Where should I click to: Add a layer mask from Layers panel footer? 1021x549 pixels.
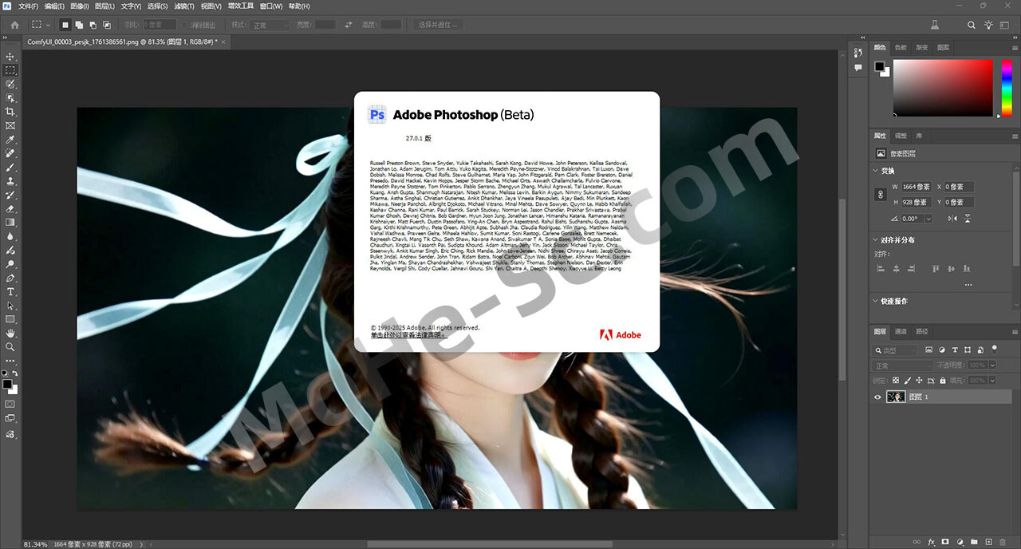point(945,542)
